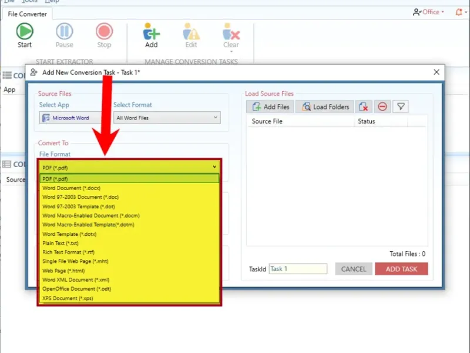The image size is (470, 353).
Task: Click the filter funnel icon
Action: 401,107
